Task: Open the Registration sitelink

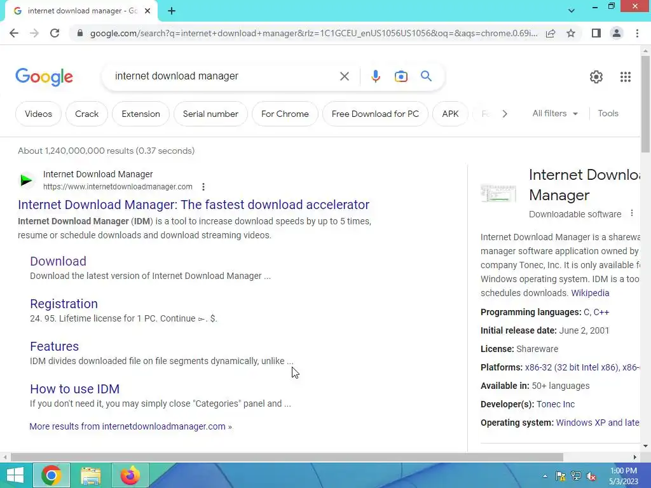Action: tap(64, 304)
